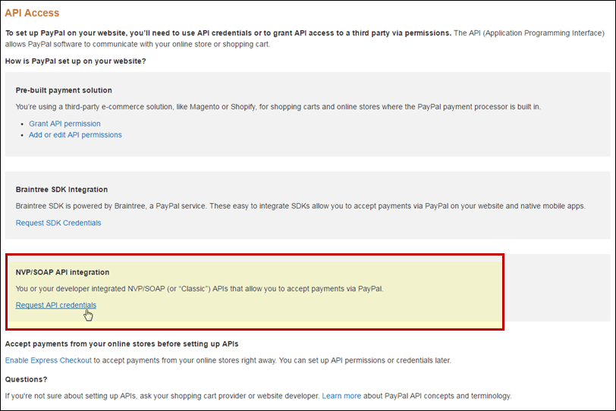Screen dimensions: 616x411
Task: Click bullet beside Add or edit API permissions
Action: pyautogui.click(x=22, y=135)
